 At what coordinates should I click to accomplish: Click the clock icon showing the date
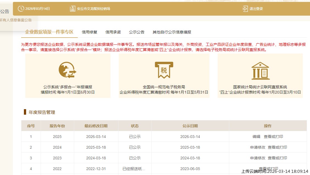pos(21,9)
